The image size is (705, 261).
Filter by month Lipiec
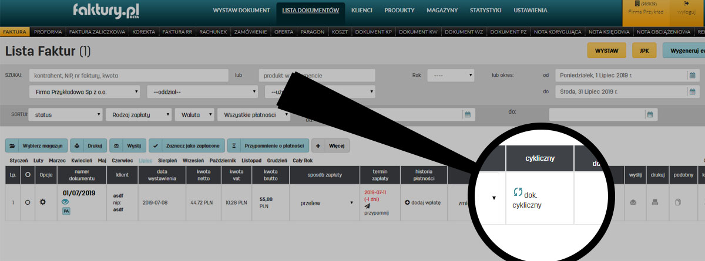(145, 160)
